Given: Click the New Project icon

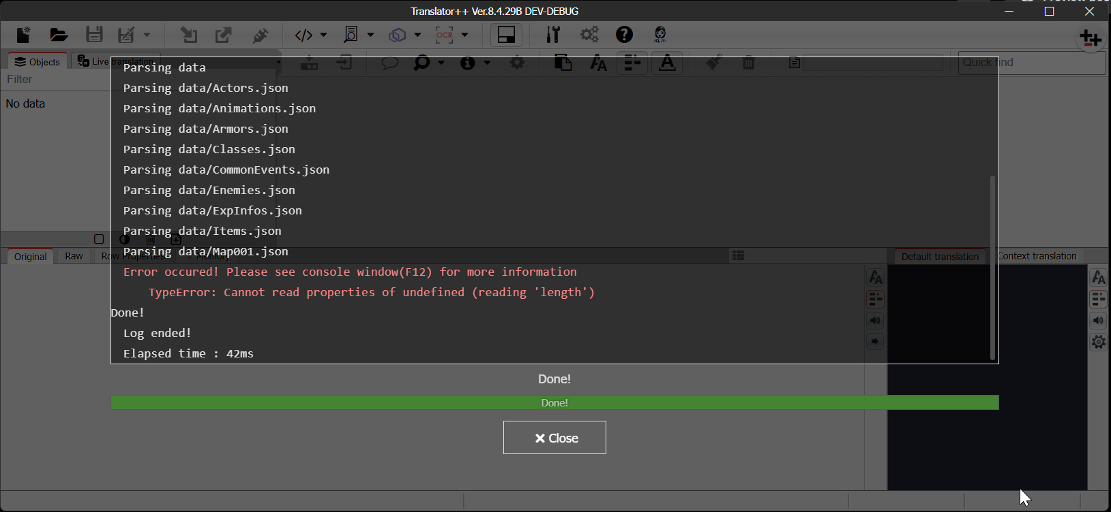Looking at the screenshot, I should point(24,35).
